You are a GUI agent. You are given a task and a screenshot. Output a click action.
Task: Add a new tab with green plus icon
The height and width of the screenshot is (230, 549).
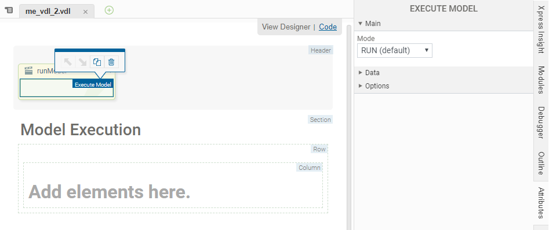109,10
